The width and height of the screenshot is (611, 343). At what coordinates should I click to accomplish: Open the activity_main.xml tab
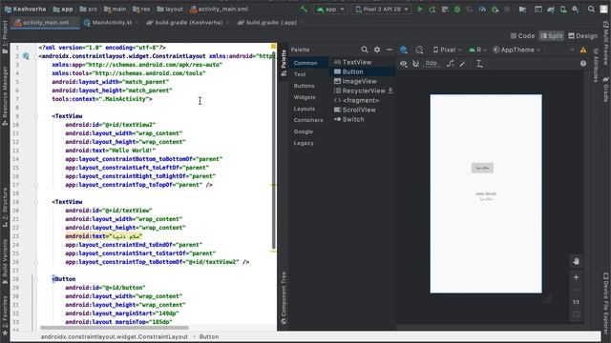(x=45, y=23)
